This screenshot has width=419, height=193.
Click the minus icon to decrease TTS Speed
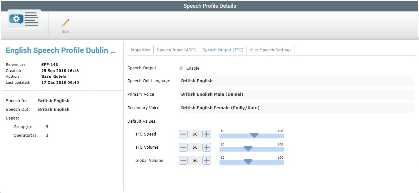(183, 134)
